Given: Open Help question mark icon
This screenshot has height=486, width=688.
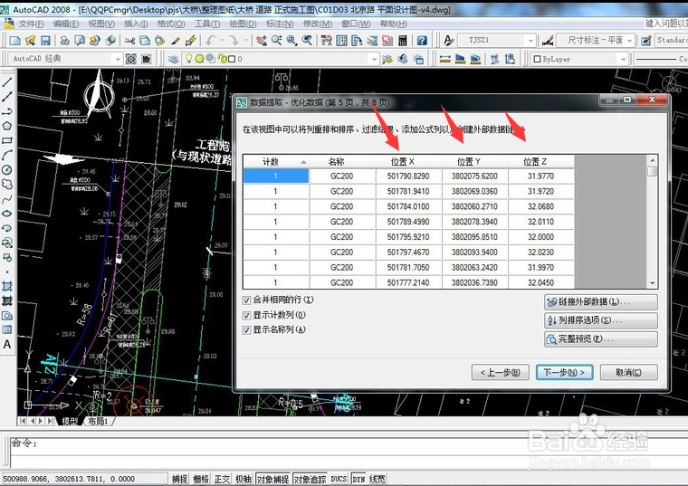Looking at the screenshot, I should click(422, 41).
